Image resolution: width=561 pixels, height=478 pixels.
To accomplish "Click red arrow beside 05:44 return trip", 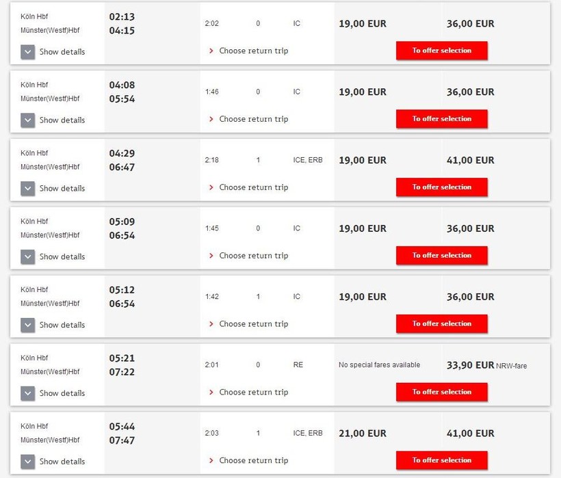I will click(x=211, y=460).
